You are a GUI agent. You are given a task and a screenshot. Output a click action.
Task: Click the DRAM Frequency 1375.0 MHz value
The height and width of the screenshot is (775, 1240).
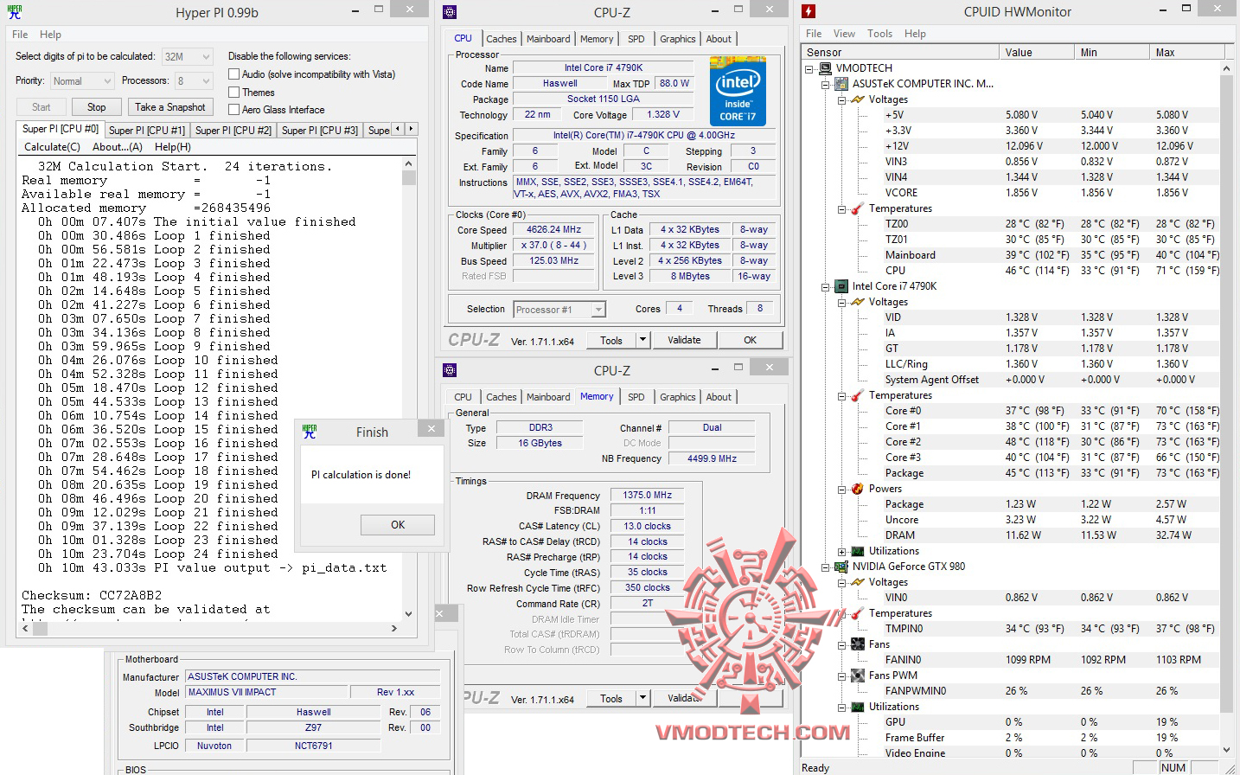648,496
